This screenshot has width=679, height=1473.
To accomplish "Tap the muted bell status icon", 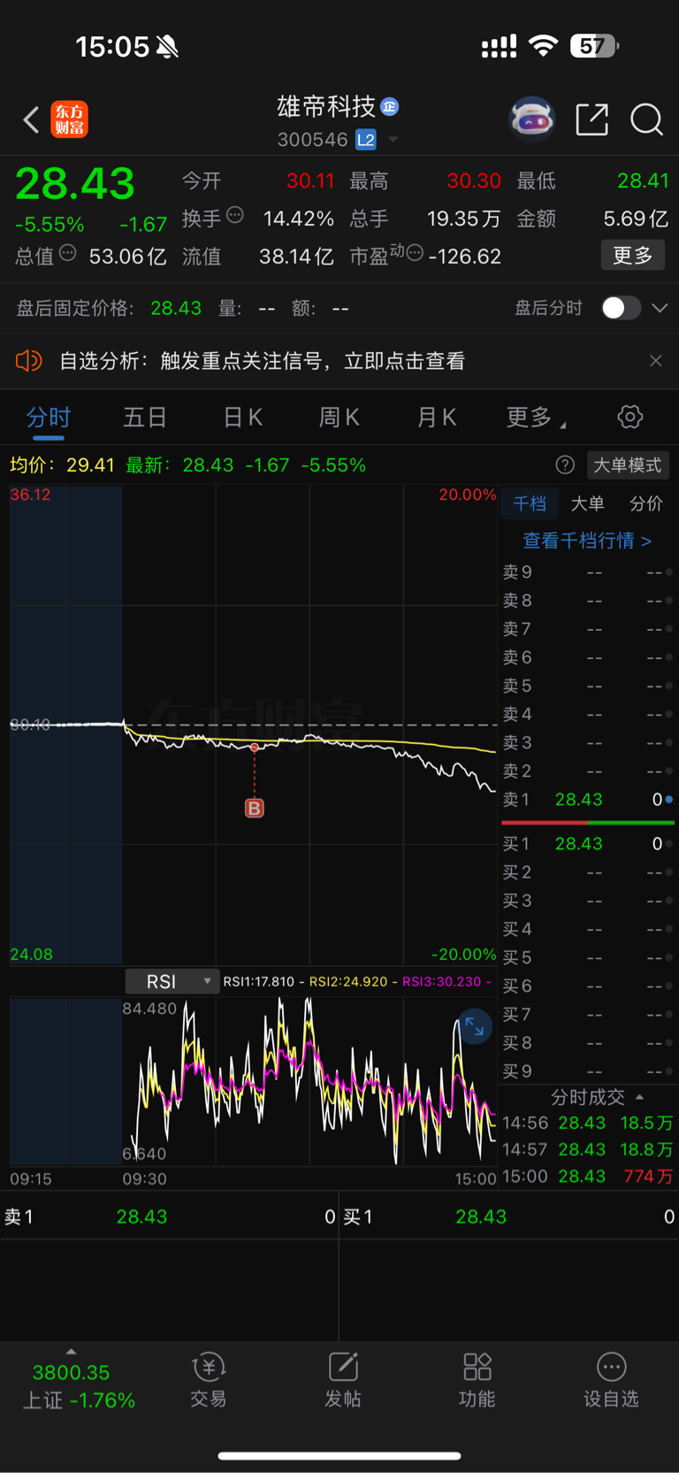I will (x=167, y=46).
